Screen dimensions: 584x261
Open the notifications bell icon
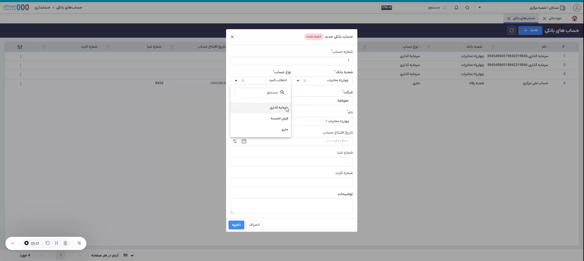pos(456,8)
